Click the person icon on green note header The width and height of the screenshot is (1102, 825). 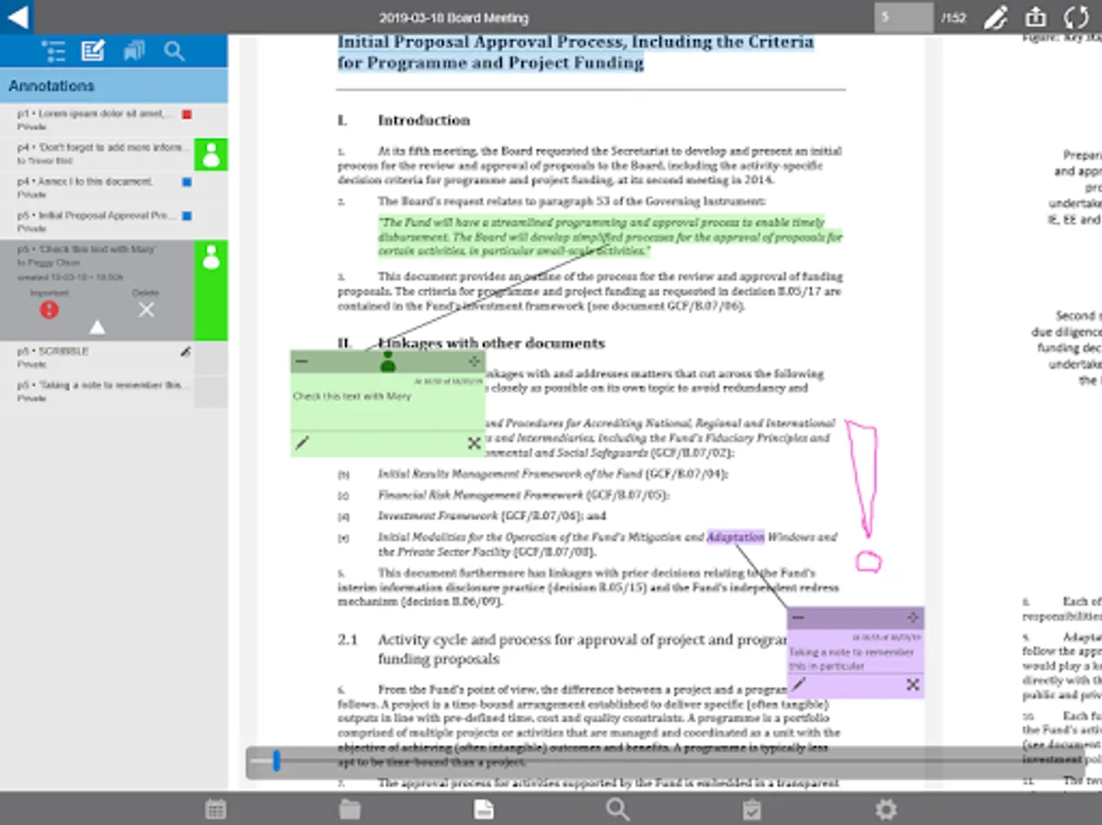point(387,362)
